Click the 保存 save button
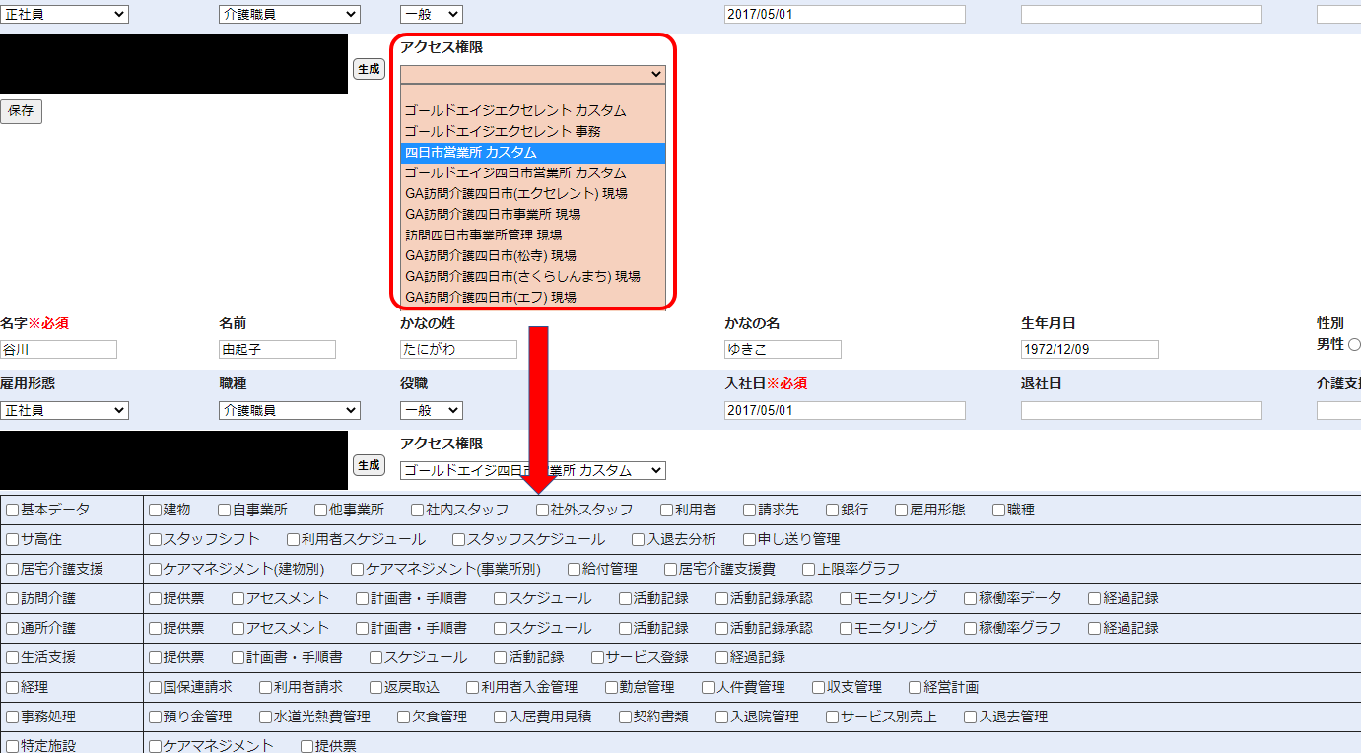 pos(21,111)
